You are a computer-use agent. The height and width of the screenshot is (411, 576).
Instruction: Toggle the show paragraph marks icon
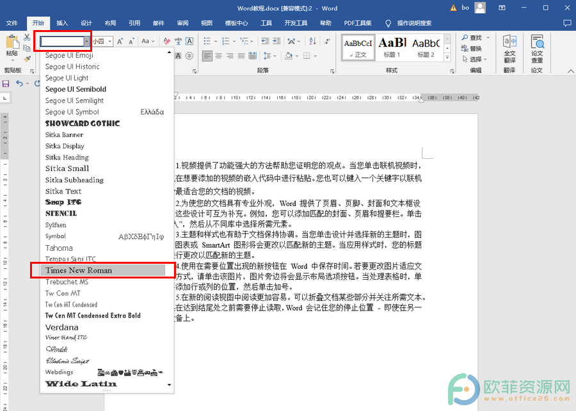point(327,41)
